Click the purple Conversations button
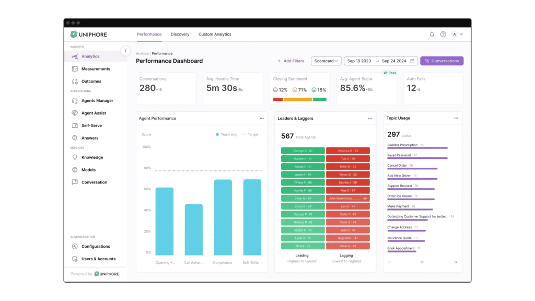Image resolution: width=535 pixels, height=301 pixels. (x=441, y=61)
